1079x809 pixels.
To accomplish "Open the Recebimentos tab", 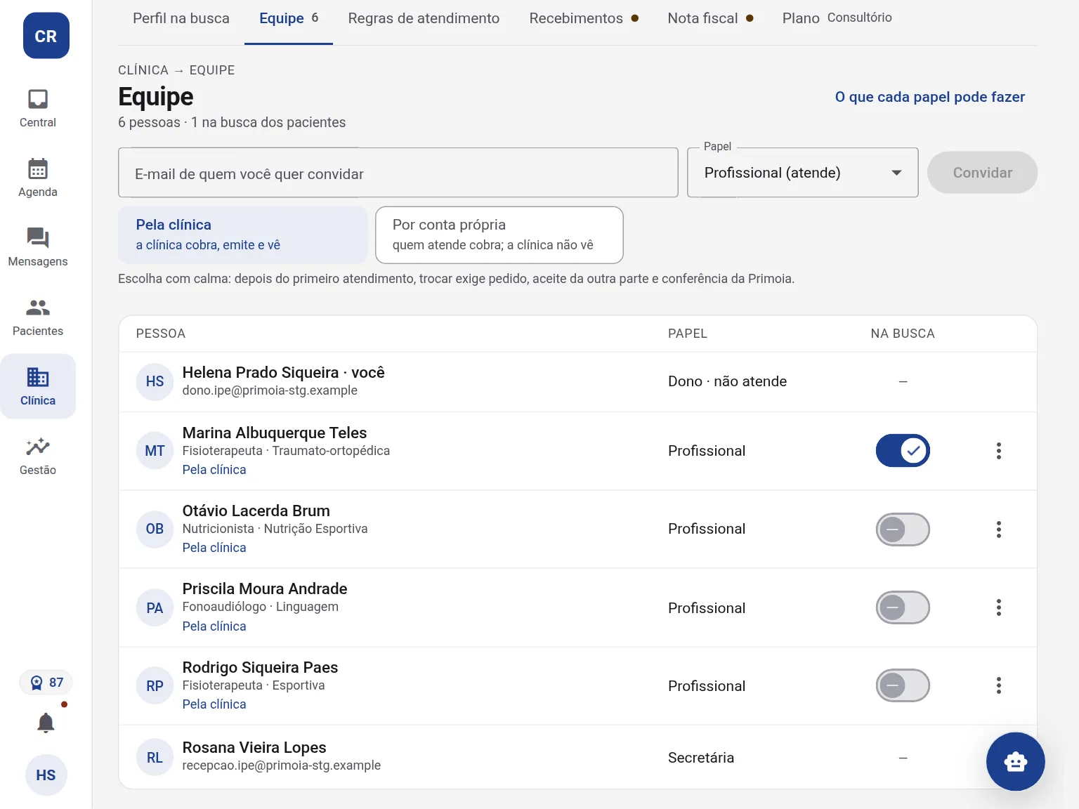I will (x=584, y=18).
